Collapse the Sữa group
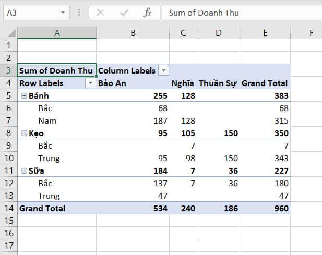The height and width of the screenshot is (255, 322). point(24,171)
